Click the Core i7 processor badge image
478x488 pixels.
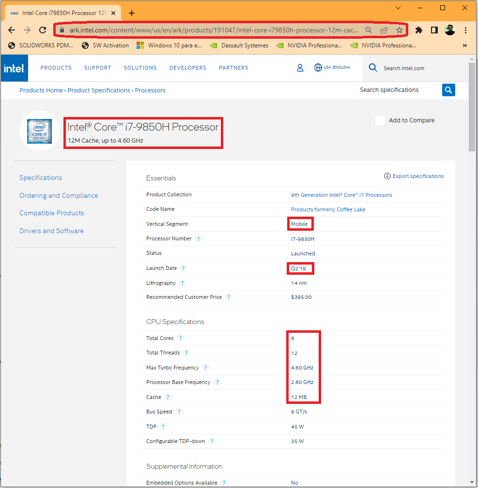tap(40, 131)
